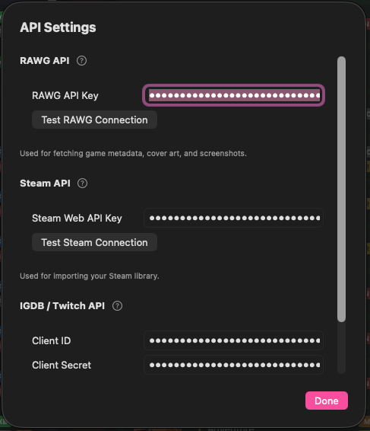Show help for IGDB / Twitch API
This screenshot has height=431, width=370.
[x=117, y=306]
